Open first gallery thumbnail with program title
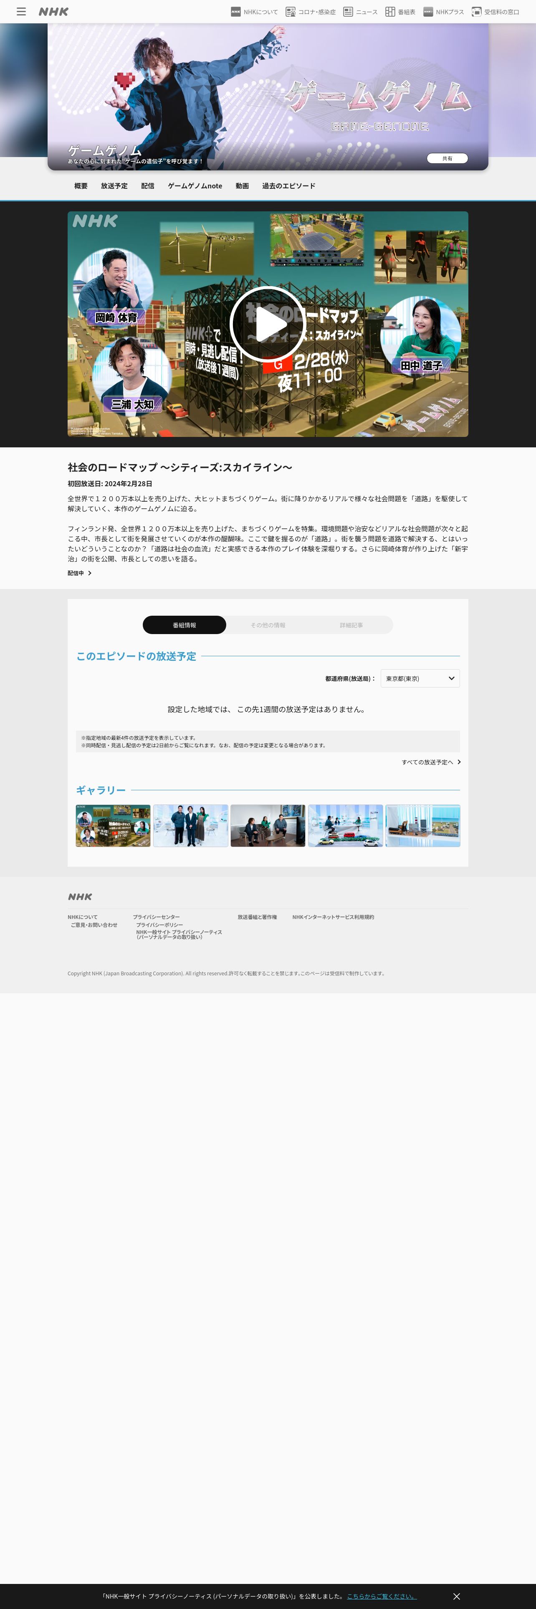This screenshot has width=536, height=1609. point(113,826)
